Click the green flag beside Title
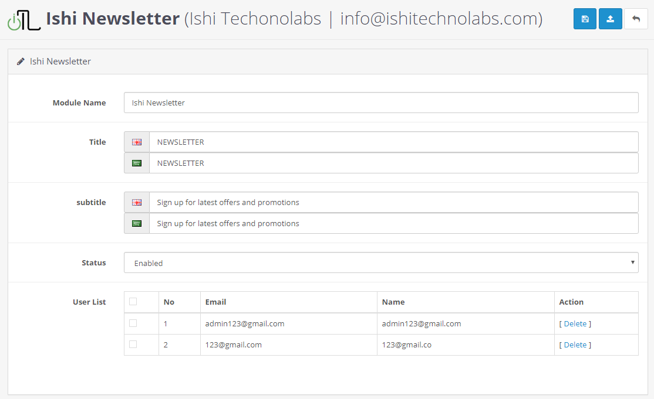 (x=137, y=163)
